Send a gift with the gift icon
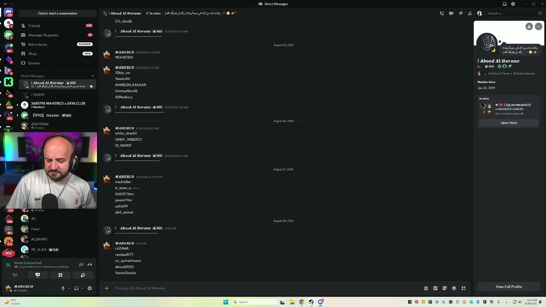Viewport: 546px width, 307px height. 426,288
